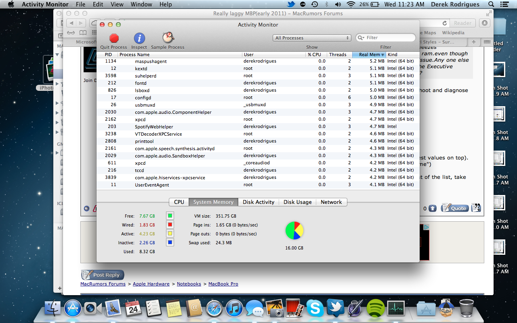Select the SpotifyWebHelper process row

pyautogui.click(x=258, y=126)
